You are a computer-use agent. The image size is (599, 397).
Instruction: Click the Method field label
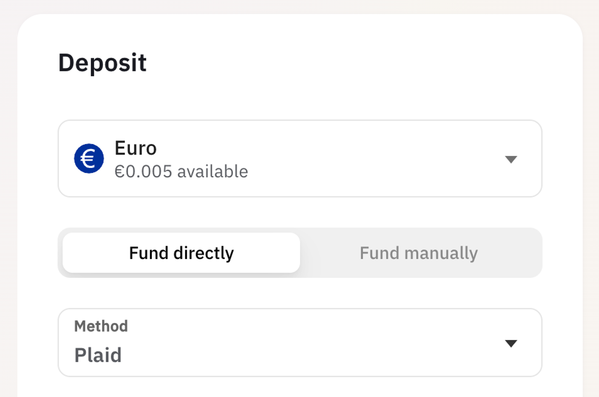(101, 326)
